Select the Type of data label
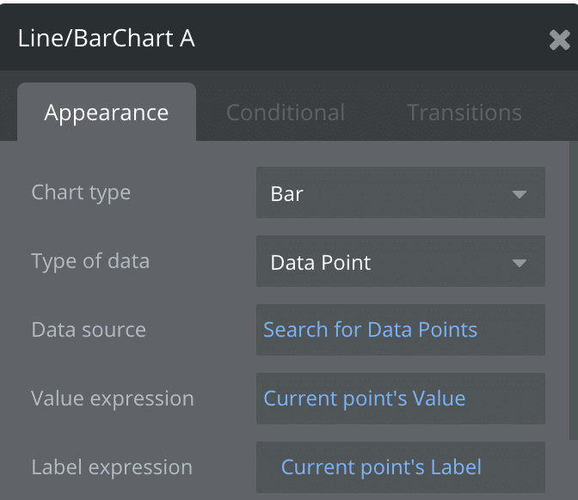This screenshot has height=500, width=578. coord(90,261)
